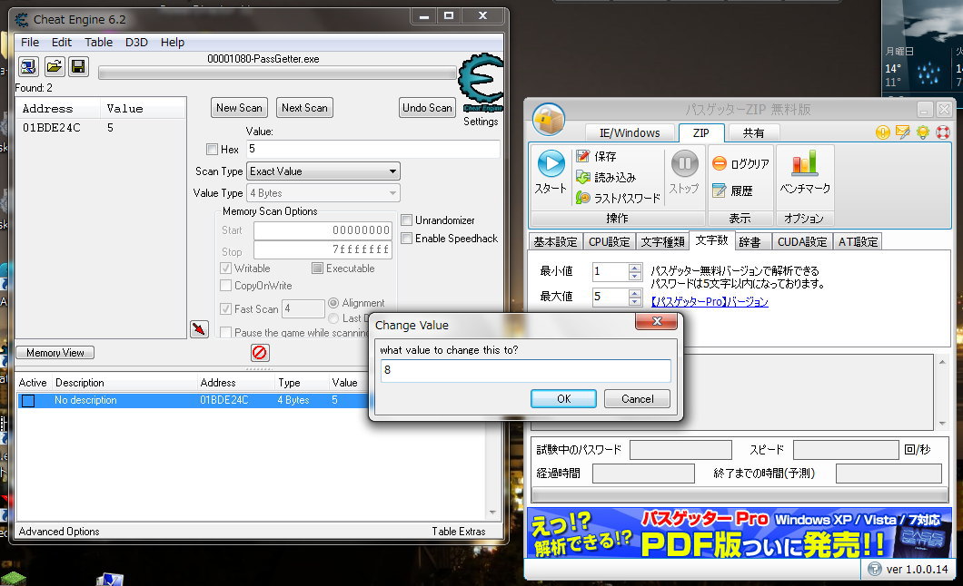Open Memory View
The width and height of the screenshot is (963, 586).
[x=55, y=353]
